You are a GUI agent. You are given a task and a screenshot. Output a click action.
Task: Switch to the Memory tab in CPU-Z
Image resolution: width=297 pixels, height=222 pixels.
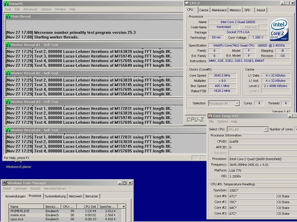point(235,10)
